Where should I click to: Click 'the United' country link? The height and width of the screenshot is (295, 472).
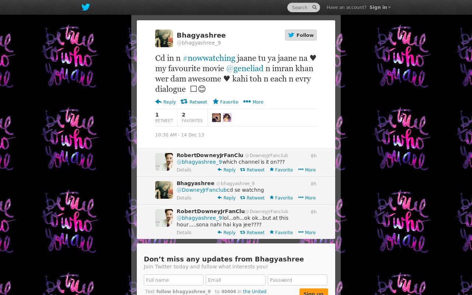click(x=254, y=292)
